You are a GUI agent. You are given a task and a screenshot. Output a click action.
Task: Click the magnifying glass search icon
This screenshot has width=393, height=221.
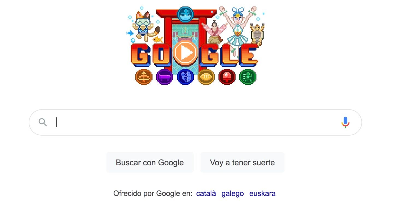coord(43,122)
